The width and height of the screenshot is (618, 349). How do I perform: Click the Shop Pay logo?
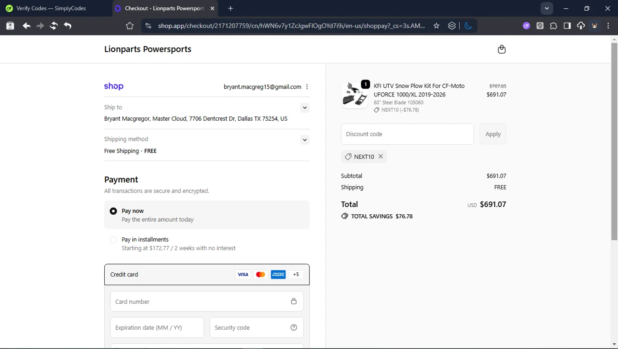click(x=114, y=87)
